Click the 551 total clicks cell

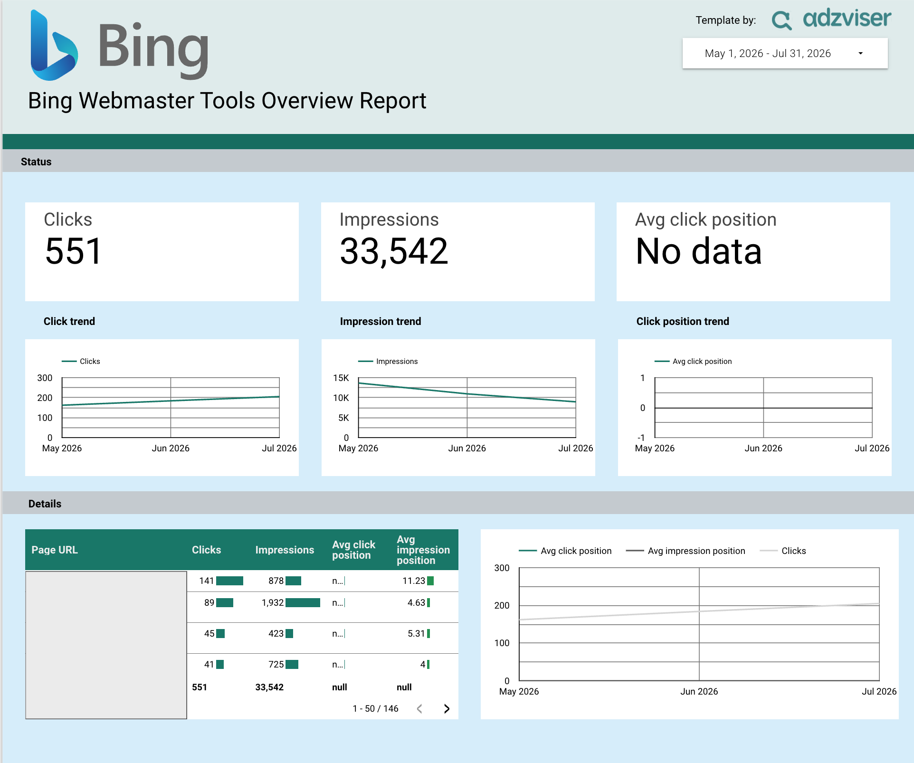click(200, 687)
